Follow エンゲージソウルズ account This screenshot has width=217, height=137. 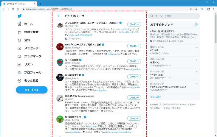point(134,24)
